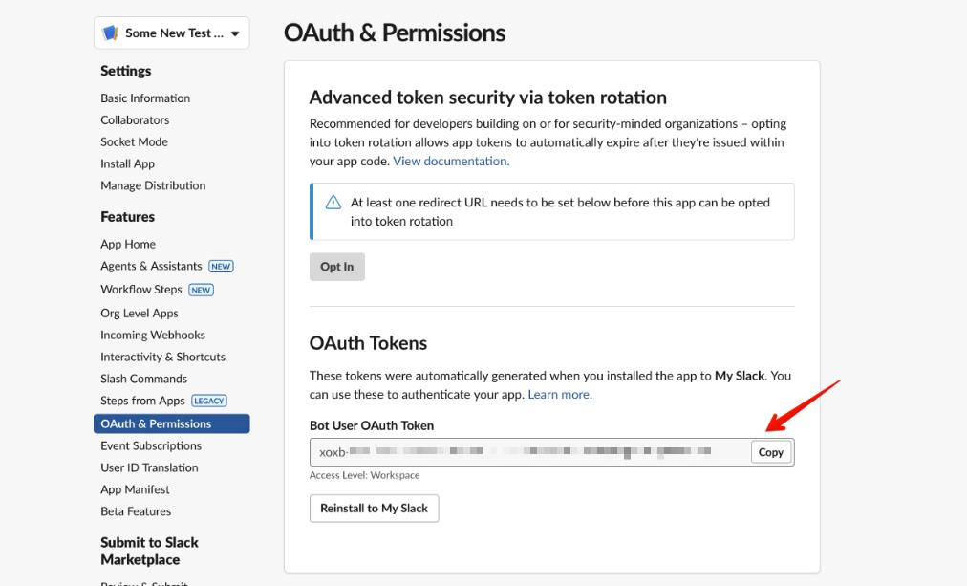The width and height of the screenshot is (967, 586).
Task: Open Incoming Webhooks feature page
Action: [x=153, y=336]
